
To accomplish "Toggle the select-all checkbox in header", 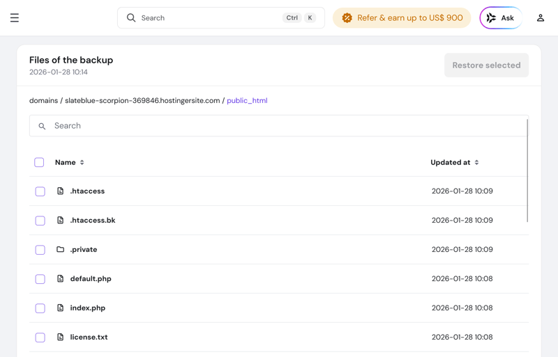I will point(39,162).
